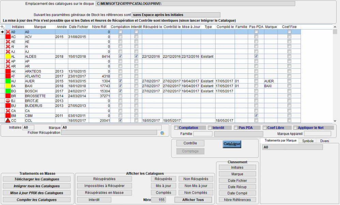Click the Initiales input field showing A0
Viewport: 340px width, 205px height.
click(x=28, y=127)
